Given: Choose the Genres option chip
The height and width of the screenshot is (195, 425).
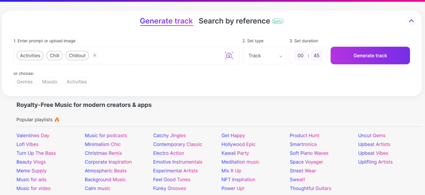Looking at the screenshot, I should coord(24,82).
